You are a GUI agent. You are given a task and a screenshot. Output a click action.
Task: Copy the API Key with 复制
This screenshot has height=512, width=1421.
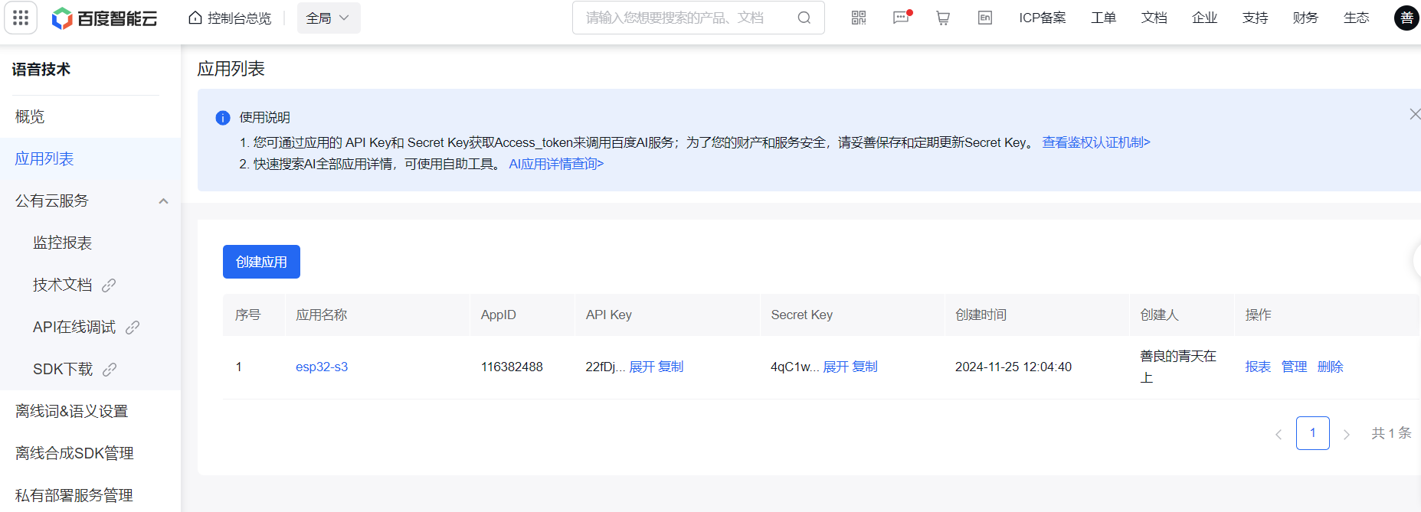671,367
